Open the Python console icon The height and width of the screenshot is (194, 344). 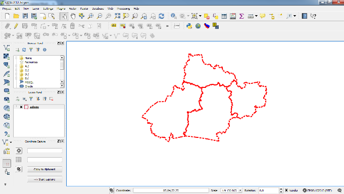[189, 26]
